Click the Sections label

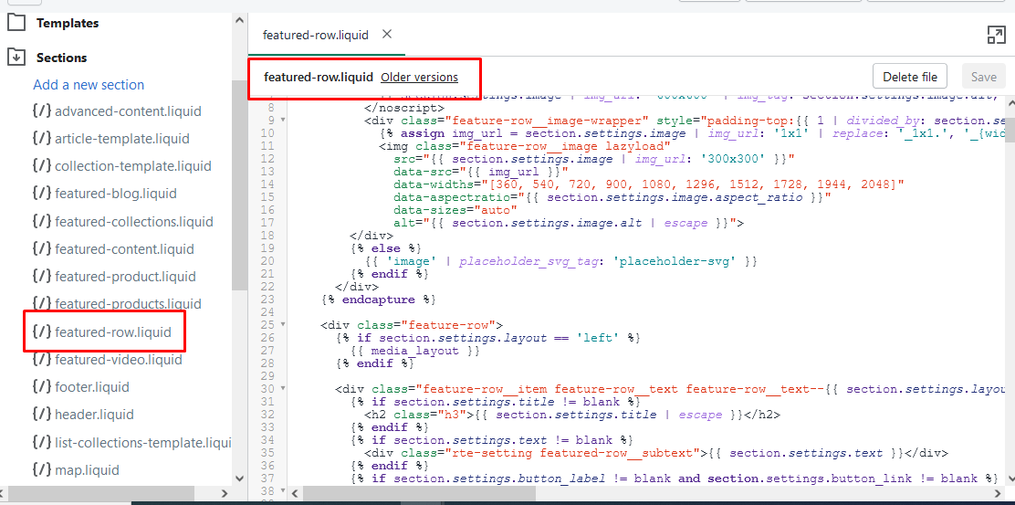click(x=61, y=58)
